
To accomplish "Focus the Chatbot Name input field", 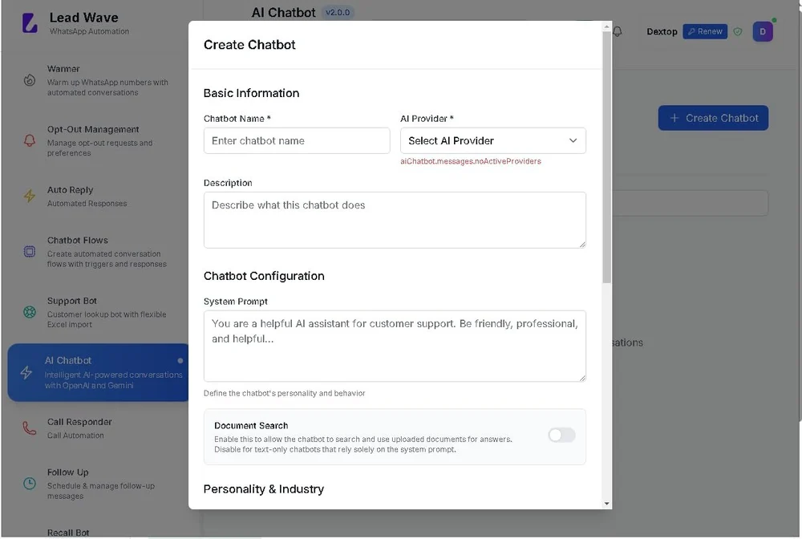I will pyautogui.click(x=297, y=140).
